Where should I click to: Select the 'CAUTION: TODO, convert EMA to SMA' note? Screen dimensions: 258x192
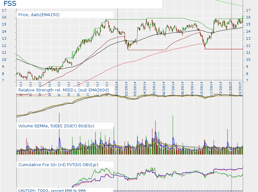pos(52,190)
